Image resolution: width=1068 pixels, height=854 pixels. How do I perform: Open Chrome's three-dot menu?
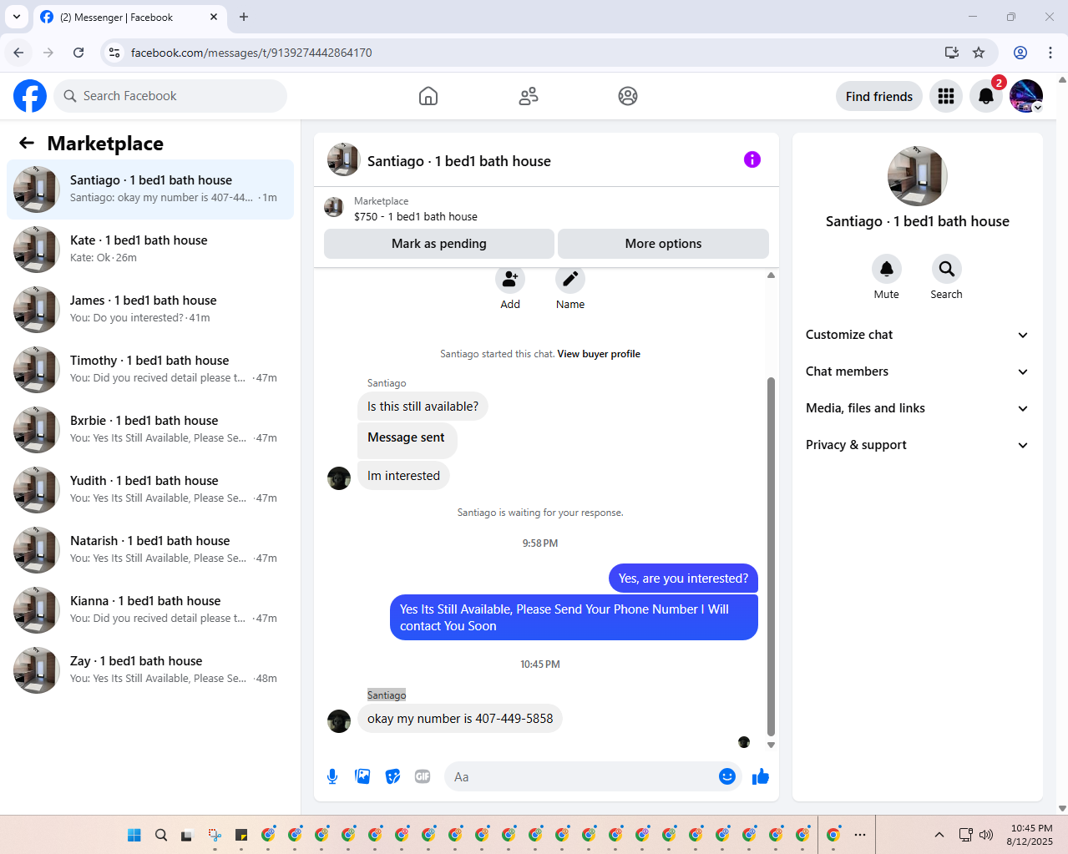1050,53
